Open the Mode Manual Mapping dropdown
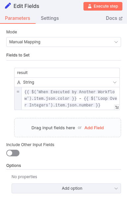This screenshot has width=127, height=197. click(x=64, y=42)
